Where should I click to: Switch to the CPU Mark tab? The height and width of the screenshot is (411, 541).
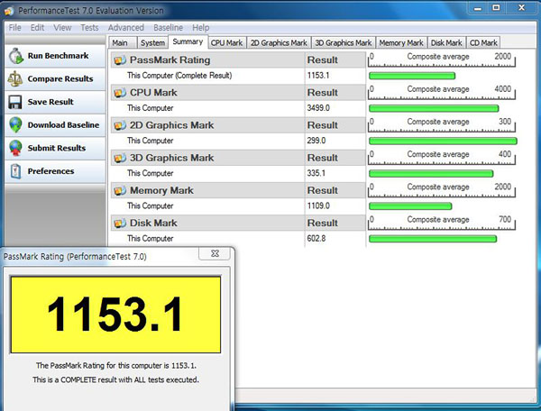[x=226, y=42]
